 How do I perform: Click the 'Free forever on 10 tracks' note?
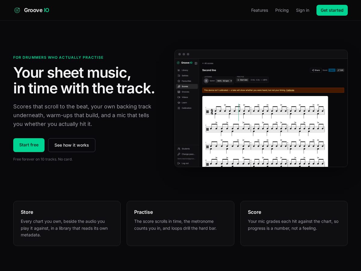(x=43, y=159)
